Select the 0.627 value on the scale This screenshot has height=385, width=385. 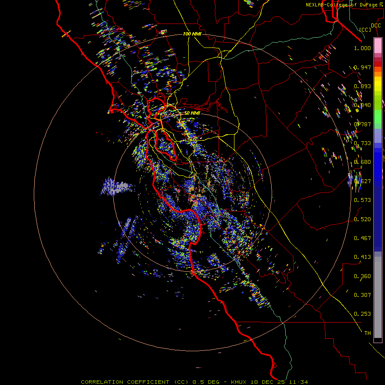click(x=362, y=181)
